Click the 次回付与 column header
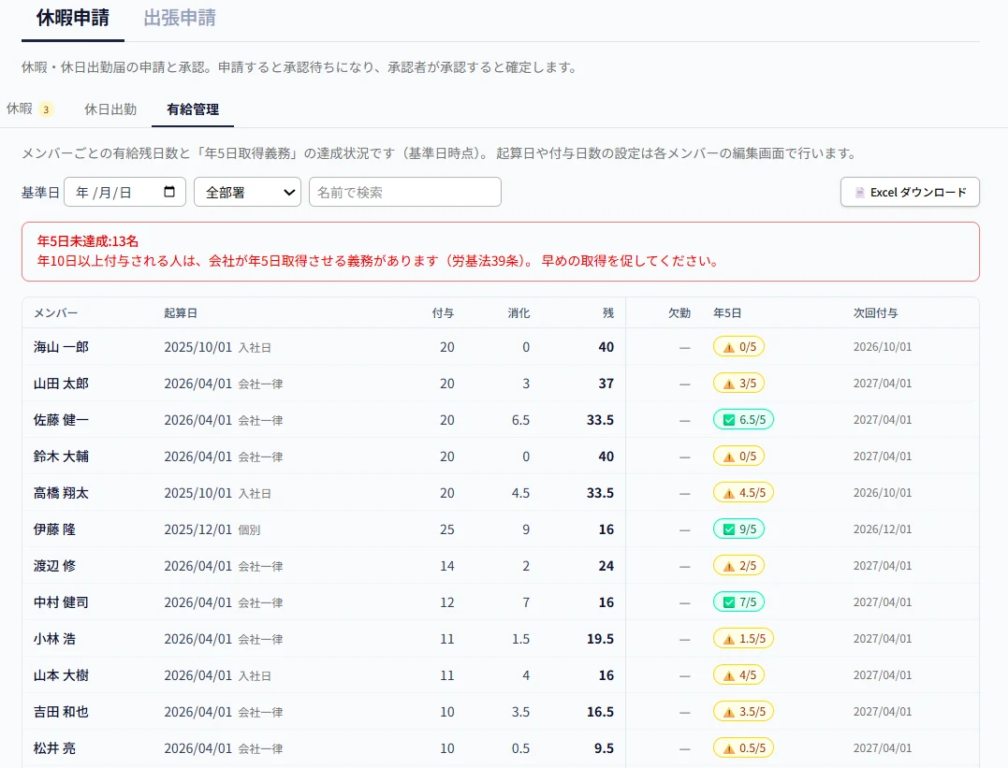Image resolution: width=1008 pixels, height=768 pixels. point(876,313)
